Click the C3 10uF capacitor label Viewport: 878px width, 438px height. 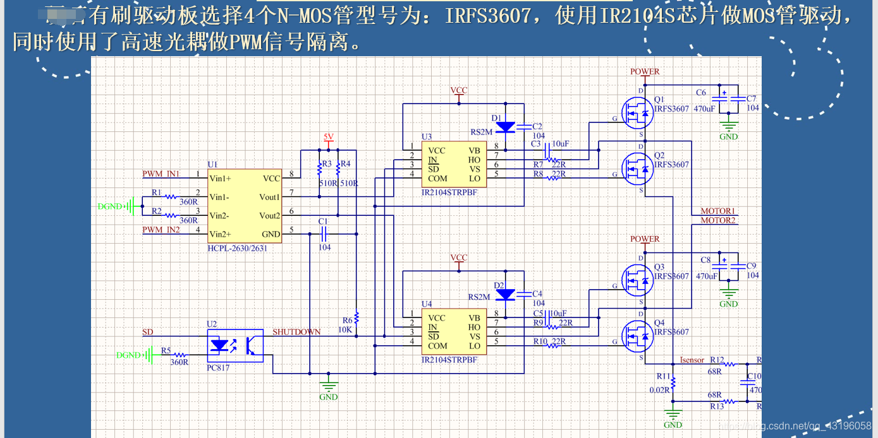click(x=550, y=144)
